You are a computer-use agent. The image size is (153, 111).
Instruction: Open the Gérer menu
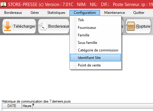(x=35, y=13)
